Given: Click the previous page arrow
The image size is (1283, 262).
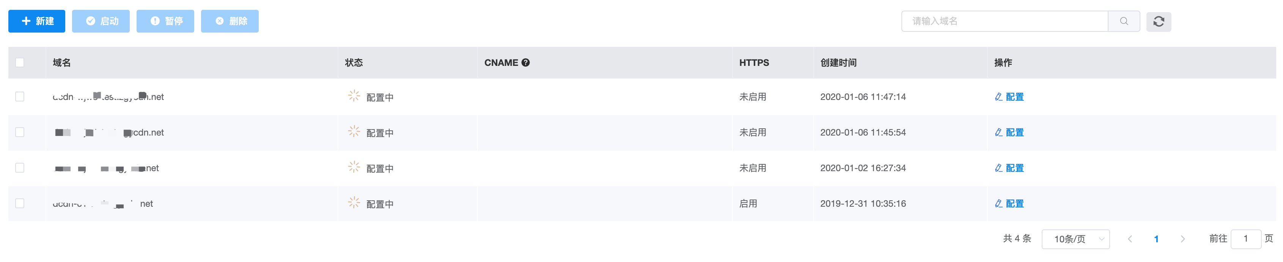Looking at the screenshot, I should tap(1130, 239).
